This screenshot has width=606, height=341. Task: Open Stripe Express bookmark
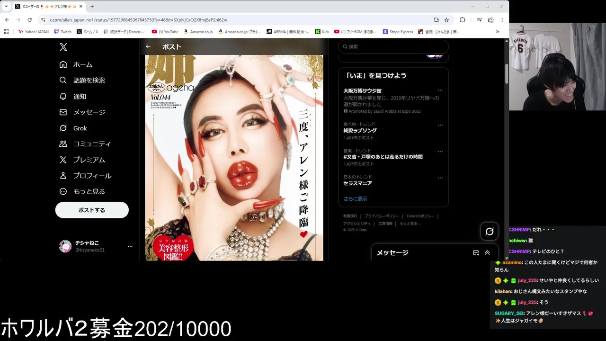(x=398, y=32)
